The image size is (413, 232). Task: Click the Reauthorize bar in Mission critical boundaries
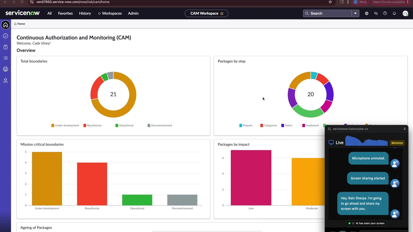point(92,184)
